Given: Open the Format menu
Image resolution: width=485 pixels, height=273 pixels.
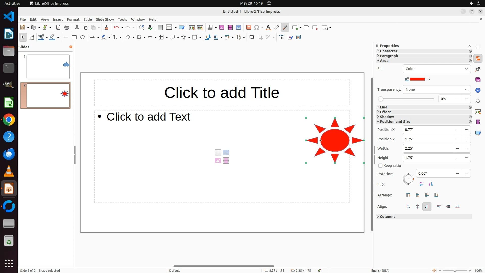Looking at the screenshot, I should click(x=73, y=19).
